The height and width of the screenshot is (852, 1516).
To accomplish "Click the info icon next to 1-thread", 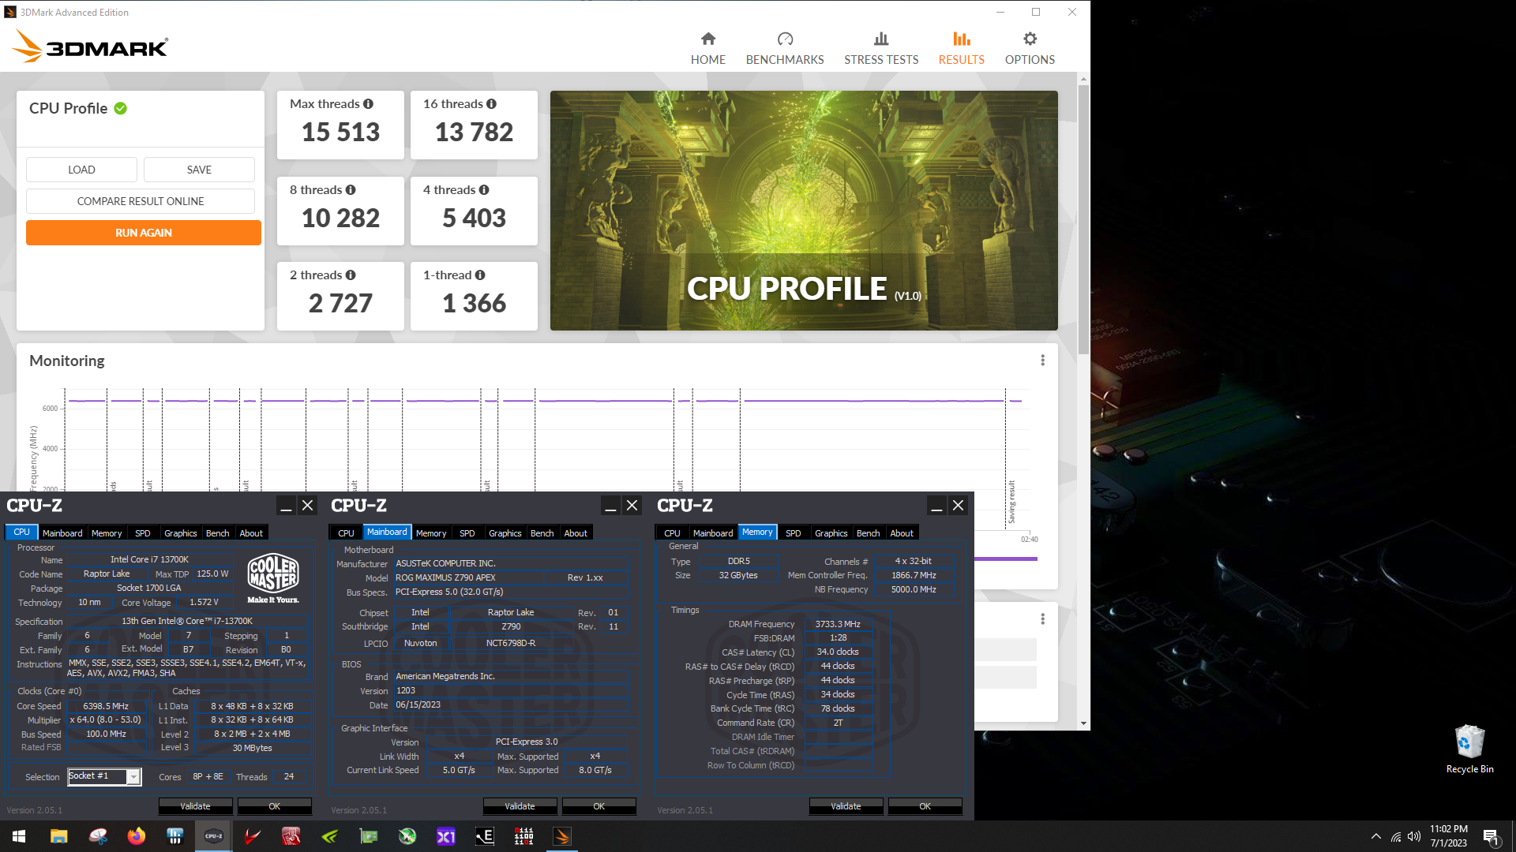I will 480,275.
